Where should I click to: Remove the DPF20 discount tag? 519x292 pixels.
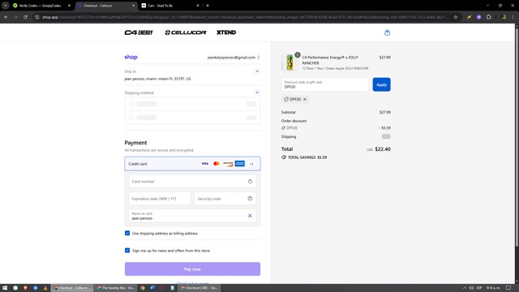305,99
